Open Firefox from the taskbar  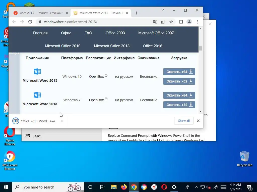[x=124, y=187]
